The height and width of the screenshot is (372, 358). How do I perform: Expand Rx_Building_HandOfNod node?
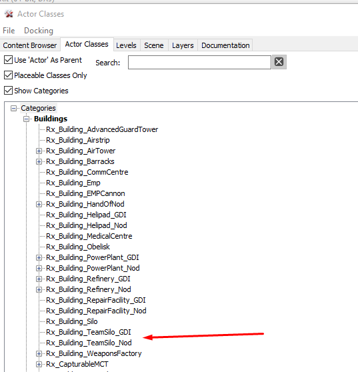[39, 204]
